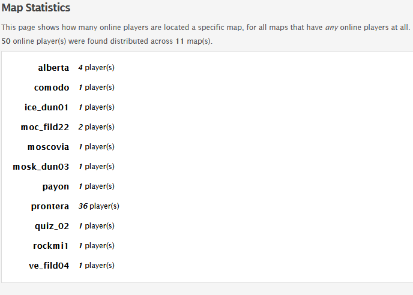Click ve_fild04's 1 player(s) count
Screen dimensions: 413x295
[97, 265]
